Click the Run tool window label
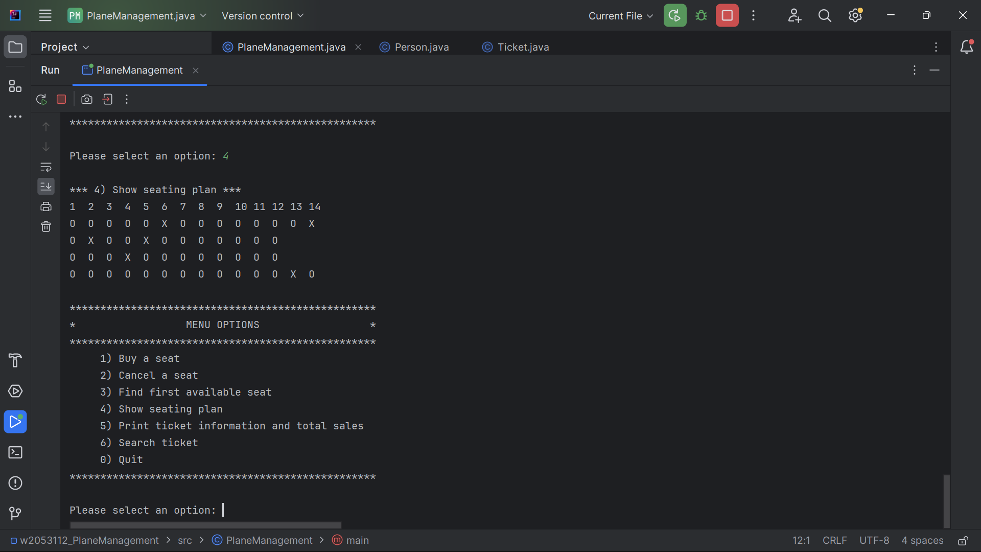This screenshot has width=981, height=552. click(50, 70)
